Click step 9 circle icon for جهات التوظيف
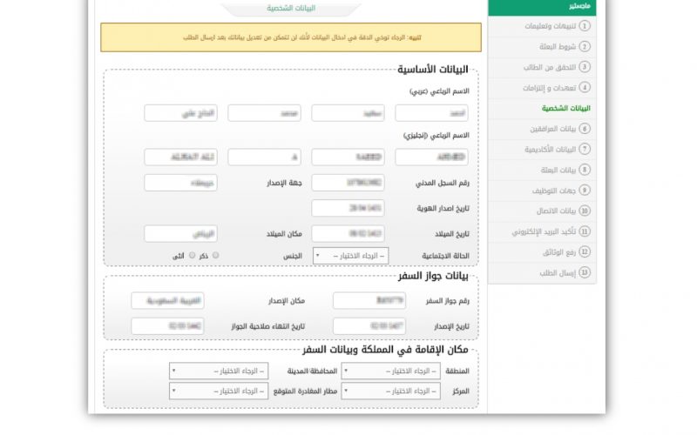The image size is (697, 435). pyautogui.click(x=585, y=190)
